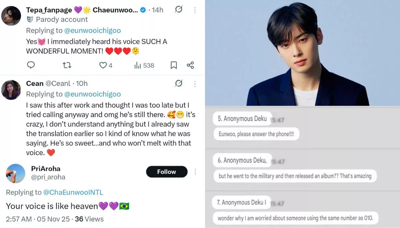This screenshot has height=228, width=400.
Task: Click Grok icon on Cean's tweet
Action: point(179,83)
